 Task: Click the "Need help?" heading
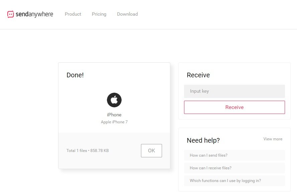(203, 140)
